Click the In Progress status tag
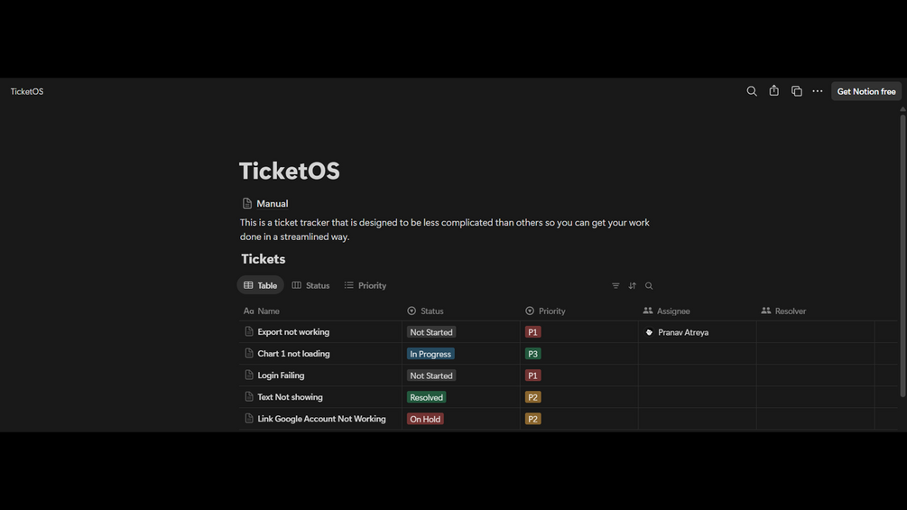The height and width of the screenshot is (510, 907). coord(430,354)
